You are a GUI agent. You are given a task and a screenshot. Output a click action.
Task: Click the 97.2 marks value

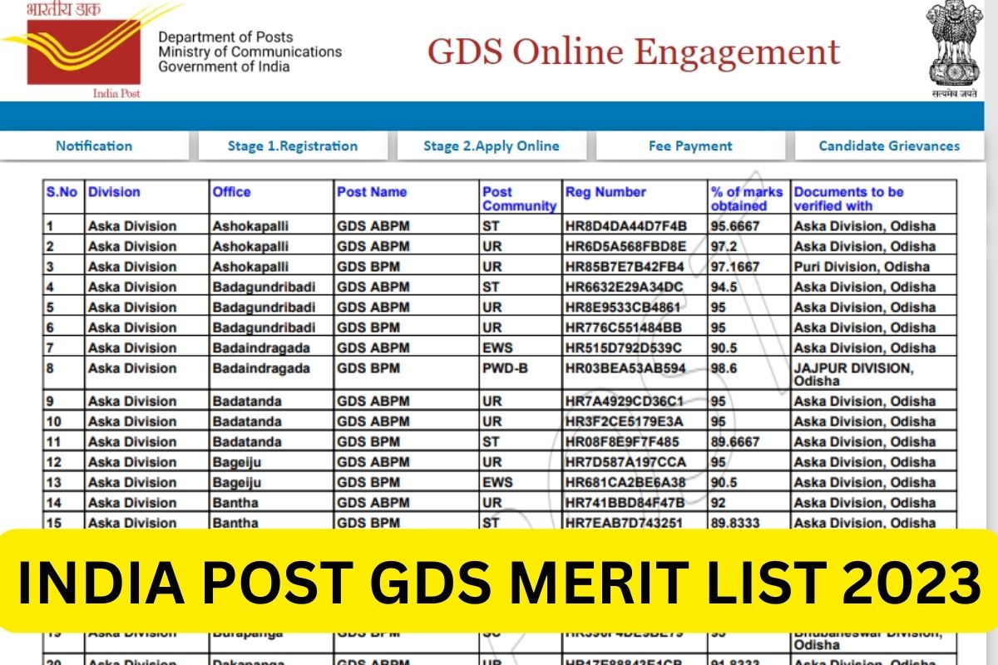pos(724,246)
